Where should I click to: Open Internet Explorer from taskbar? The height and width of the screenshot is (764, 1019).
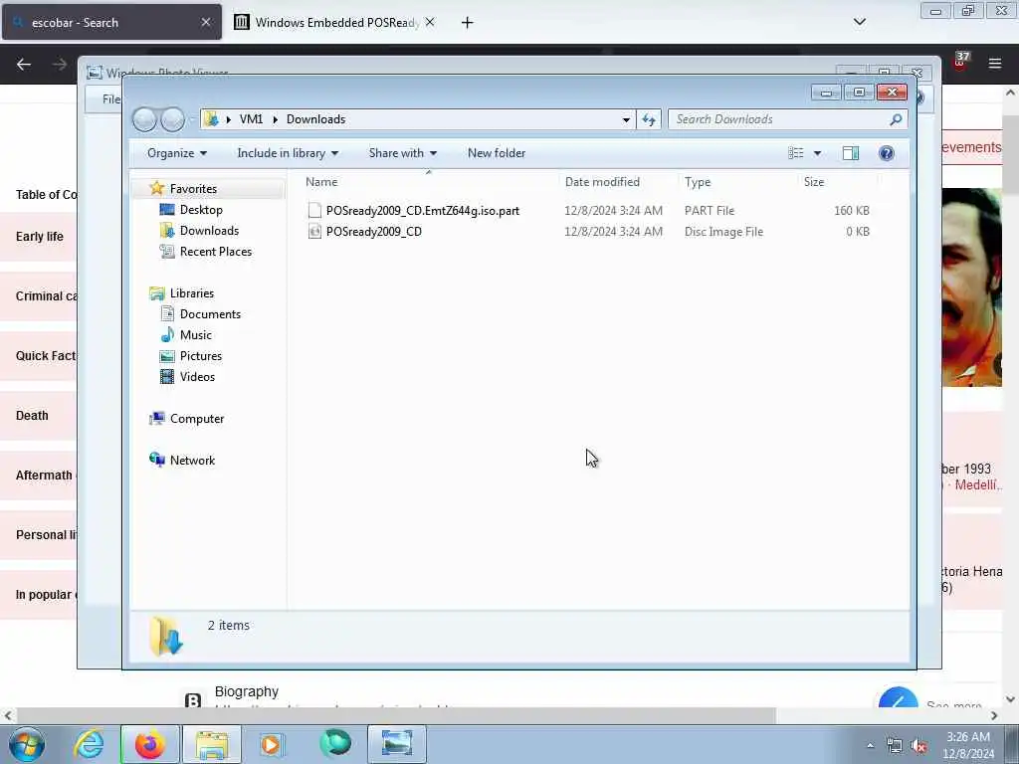pyautogui.click(x=89, y=744)
